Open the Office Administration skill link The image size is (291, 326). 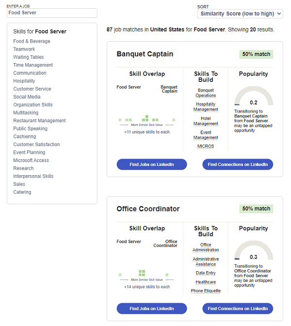click(x=206, y=247)
